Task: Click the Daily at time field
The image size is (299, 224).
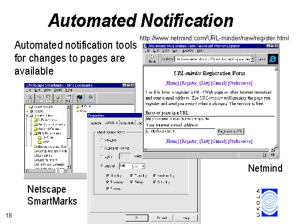Action: pyautogui.click(x=125, y=166)
